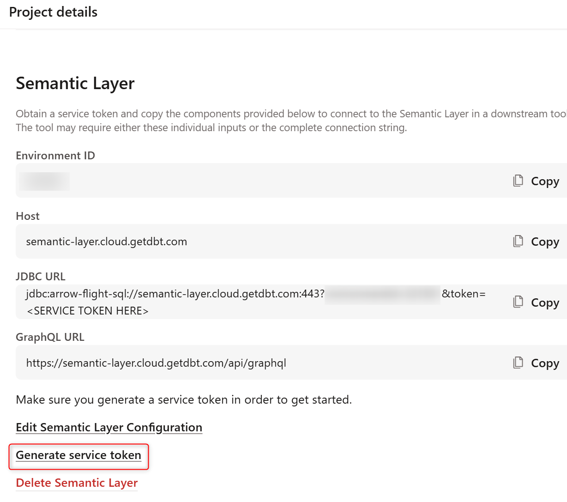Click the copy icon for Environment ID

[518, 181]
